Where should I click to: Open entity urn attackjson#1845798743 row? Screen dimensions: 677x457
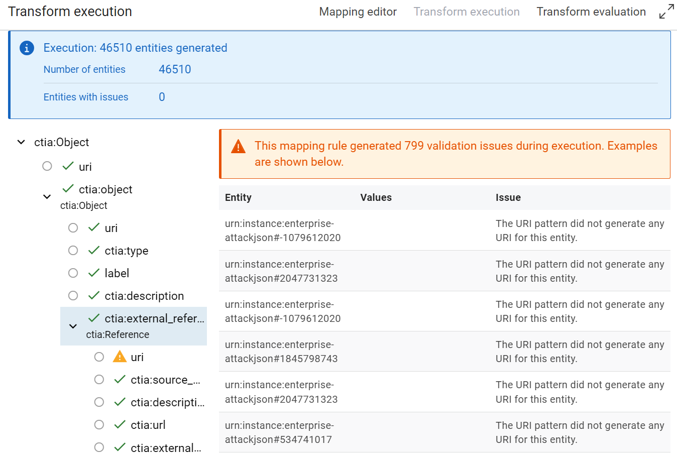point(281,352)
